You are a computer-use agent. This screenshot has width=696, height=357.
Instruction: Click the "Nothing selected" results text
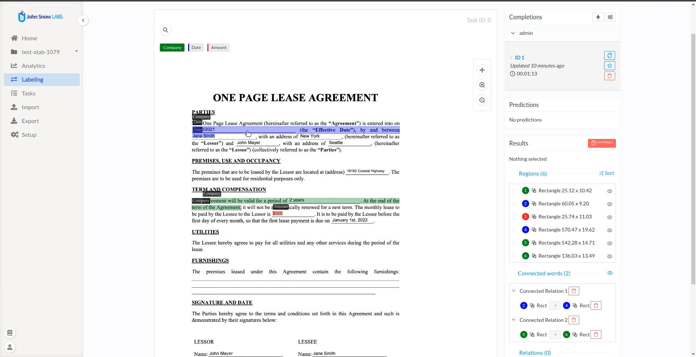tap(527, 159)
